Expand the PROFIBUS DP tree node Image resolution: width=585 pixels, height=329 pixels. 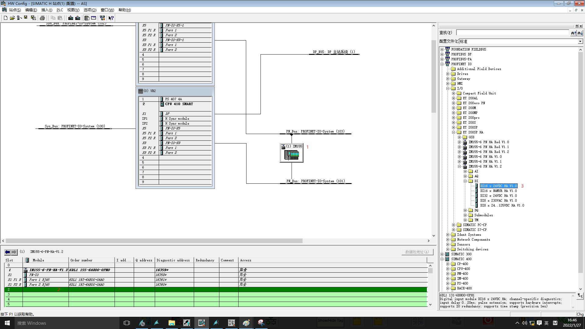coord(442,54)
